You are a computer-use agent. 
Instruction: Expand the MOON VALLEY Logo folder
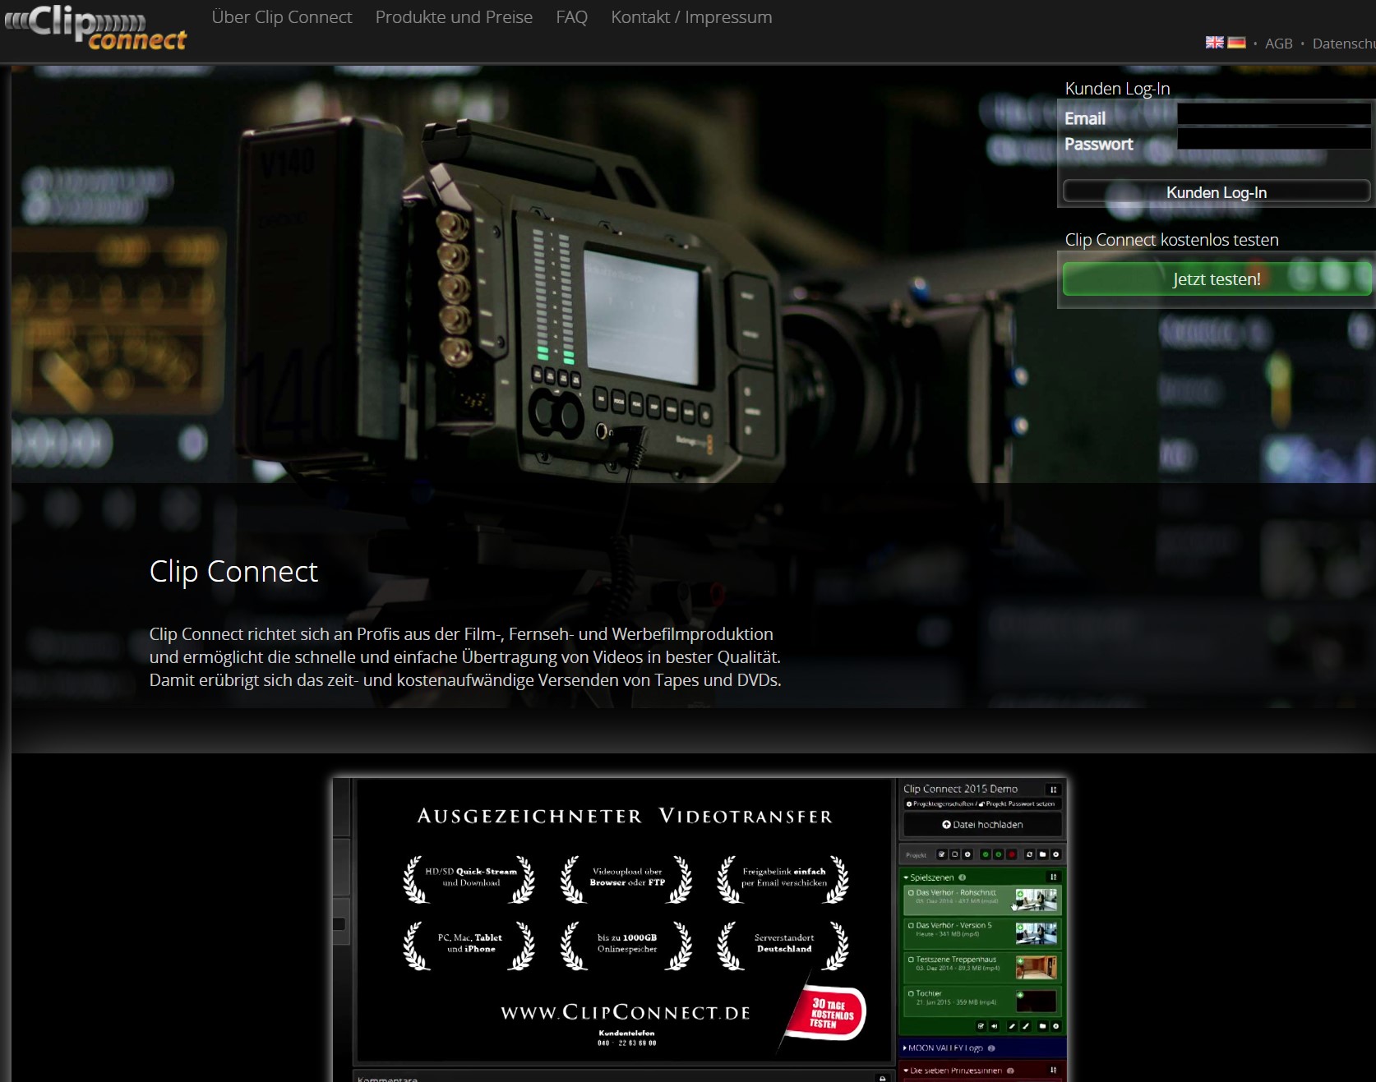click(x=905, y=1048)
